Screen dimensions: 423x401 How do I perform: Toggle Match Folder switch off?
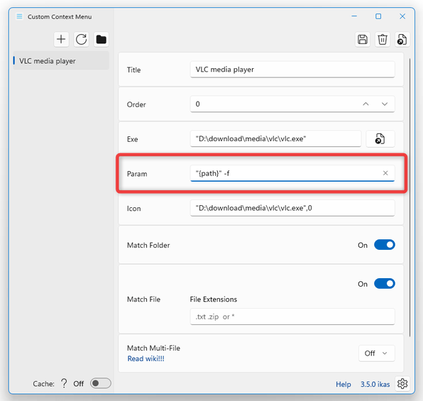pyautogui.click(x=385, y=245)
